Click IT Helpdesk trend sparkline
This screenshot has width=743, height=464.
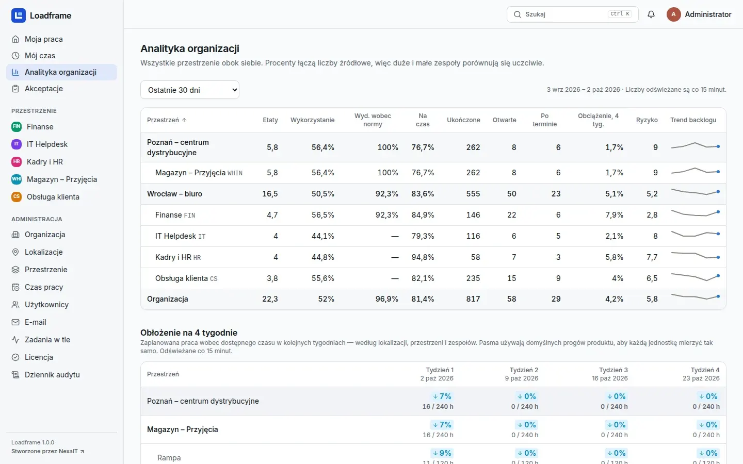tap(696, 234)
